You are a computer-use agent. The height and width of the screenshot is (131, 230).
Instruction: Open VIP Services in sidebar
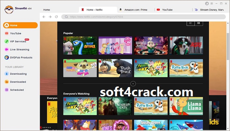tap(18, 41)
